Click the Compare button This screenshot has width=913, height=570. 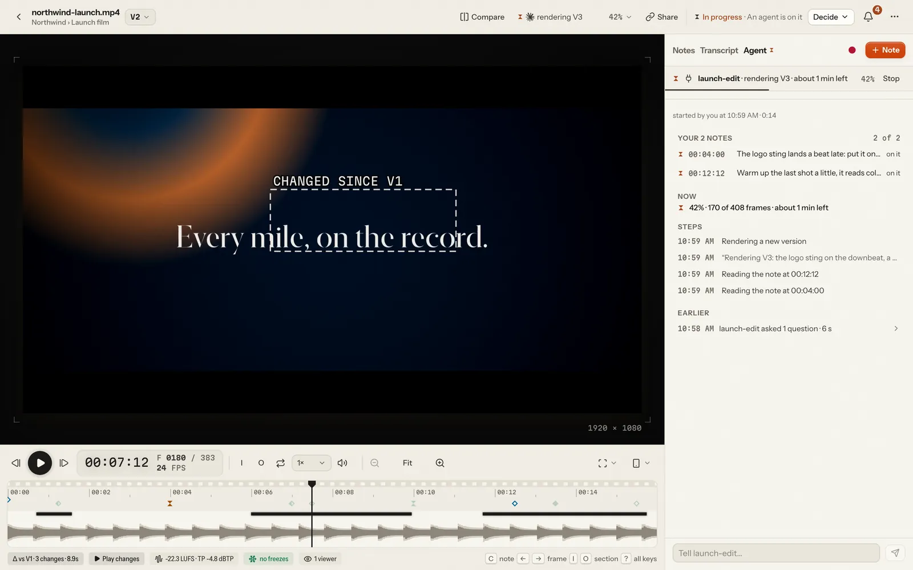[482, 17]
